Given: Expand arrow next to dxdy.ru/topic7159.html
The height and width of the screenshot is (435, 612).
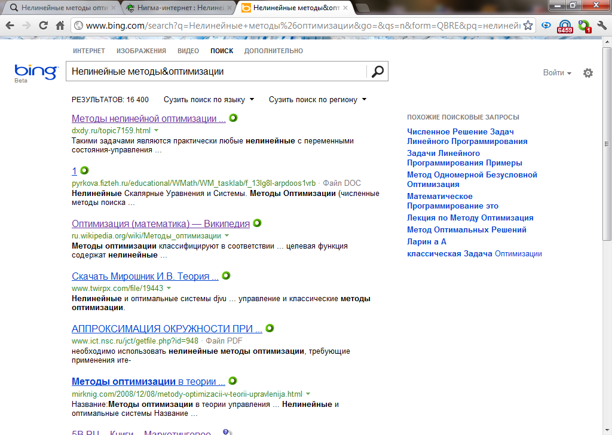Looking at the screenshot, I should click(157, 130).
